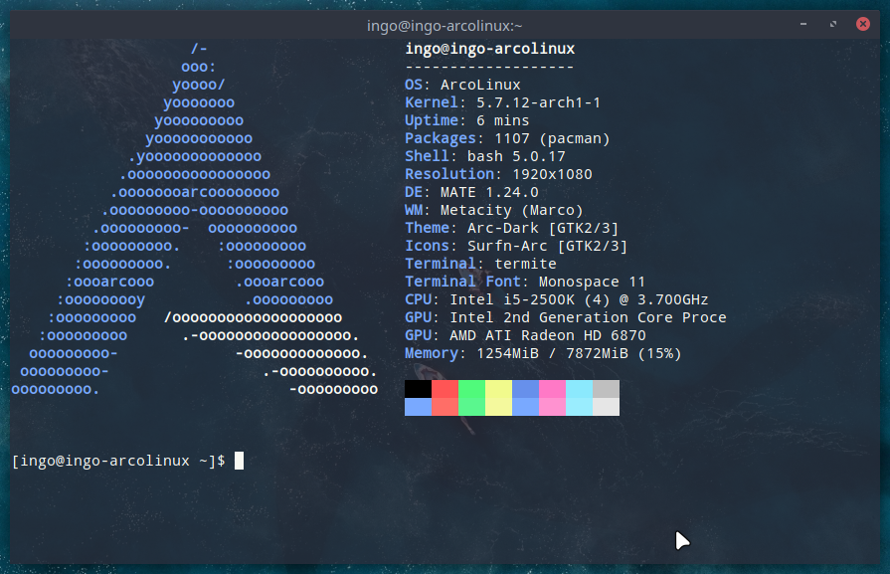
Task: Click the OS: ArcoLinux line
Action: [x=462, y=85]
